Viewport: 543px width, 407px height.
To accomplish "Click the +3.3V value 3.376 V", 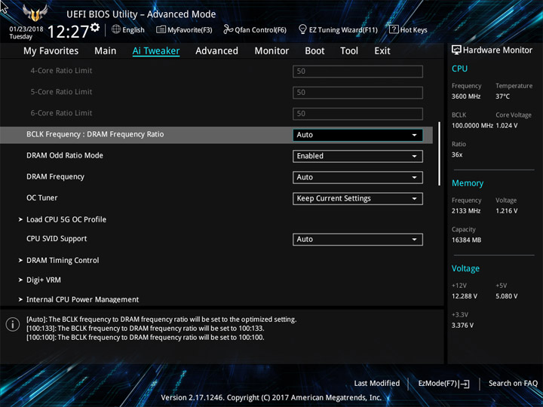I will (462, 326).
